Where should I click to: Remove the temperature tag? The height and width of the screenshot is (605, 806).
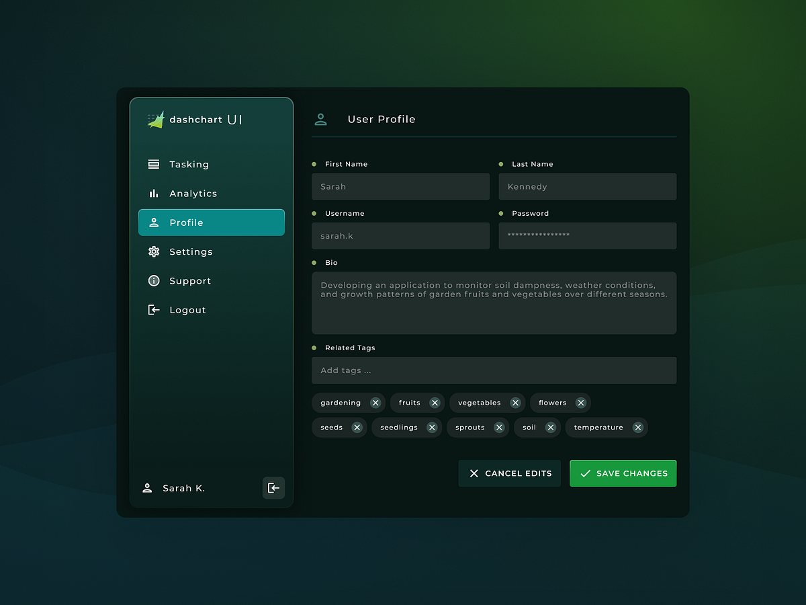coord(638,427)
